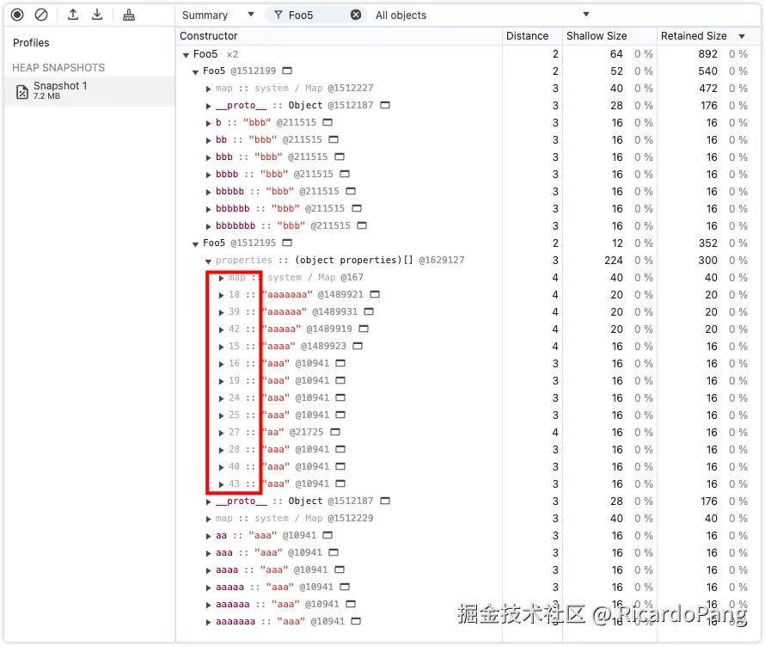Click the download profile arrow icon

(97, 15)
